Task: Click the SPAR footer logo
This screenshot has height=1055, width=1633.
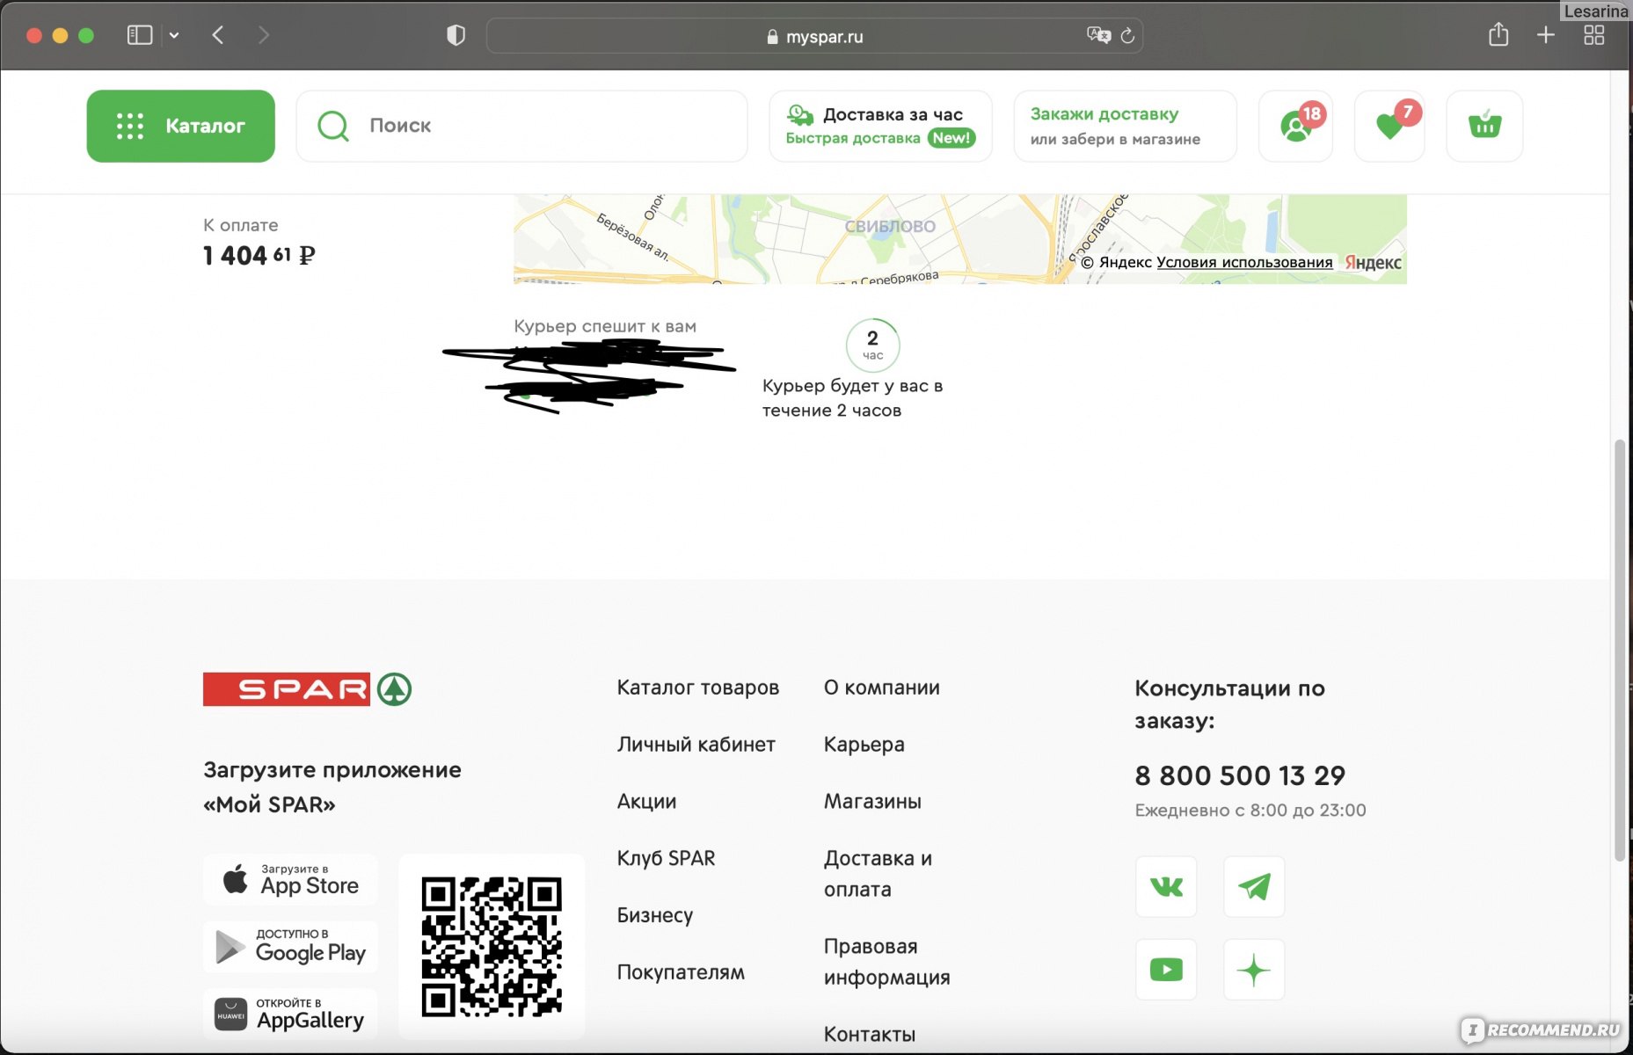Action: [307, 689]
